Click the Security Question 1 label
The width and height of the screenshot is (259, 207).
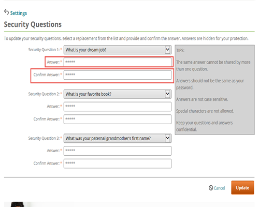point(44,50)
